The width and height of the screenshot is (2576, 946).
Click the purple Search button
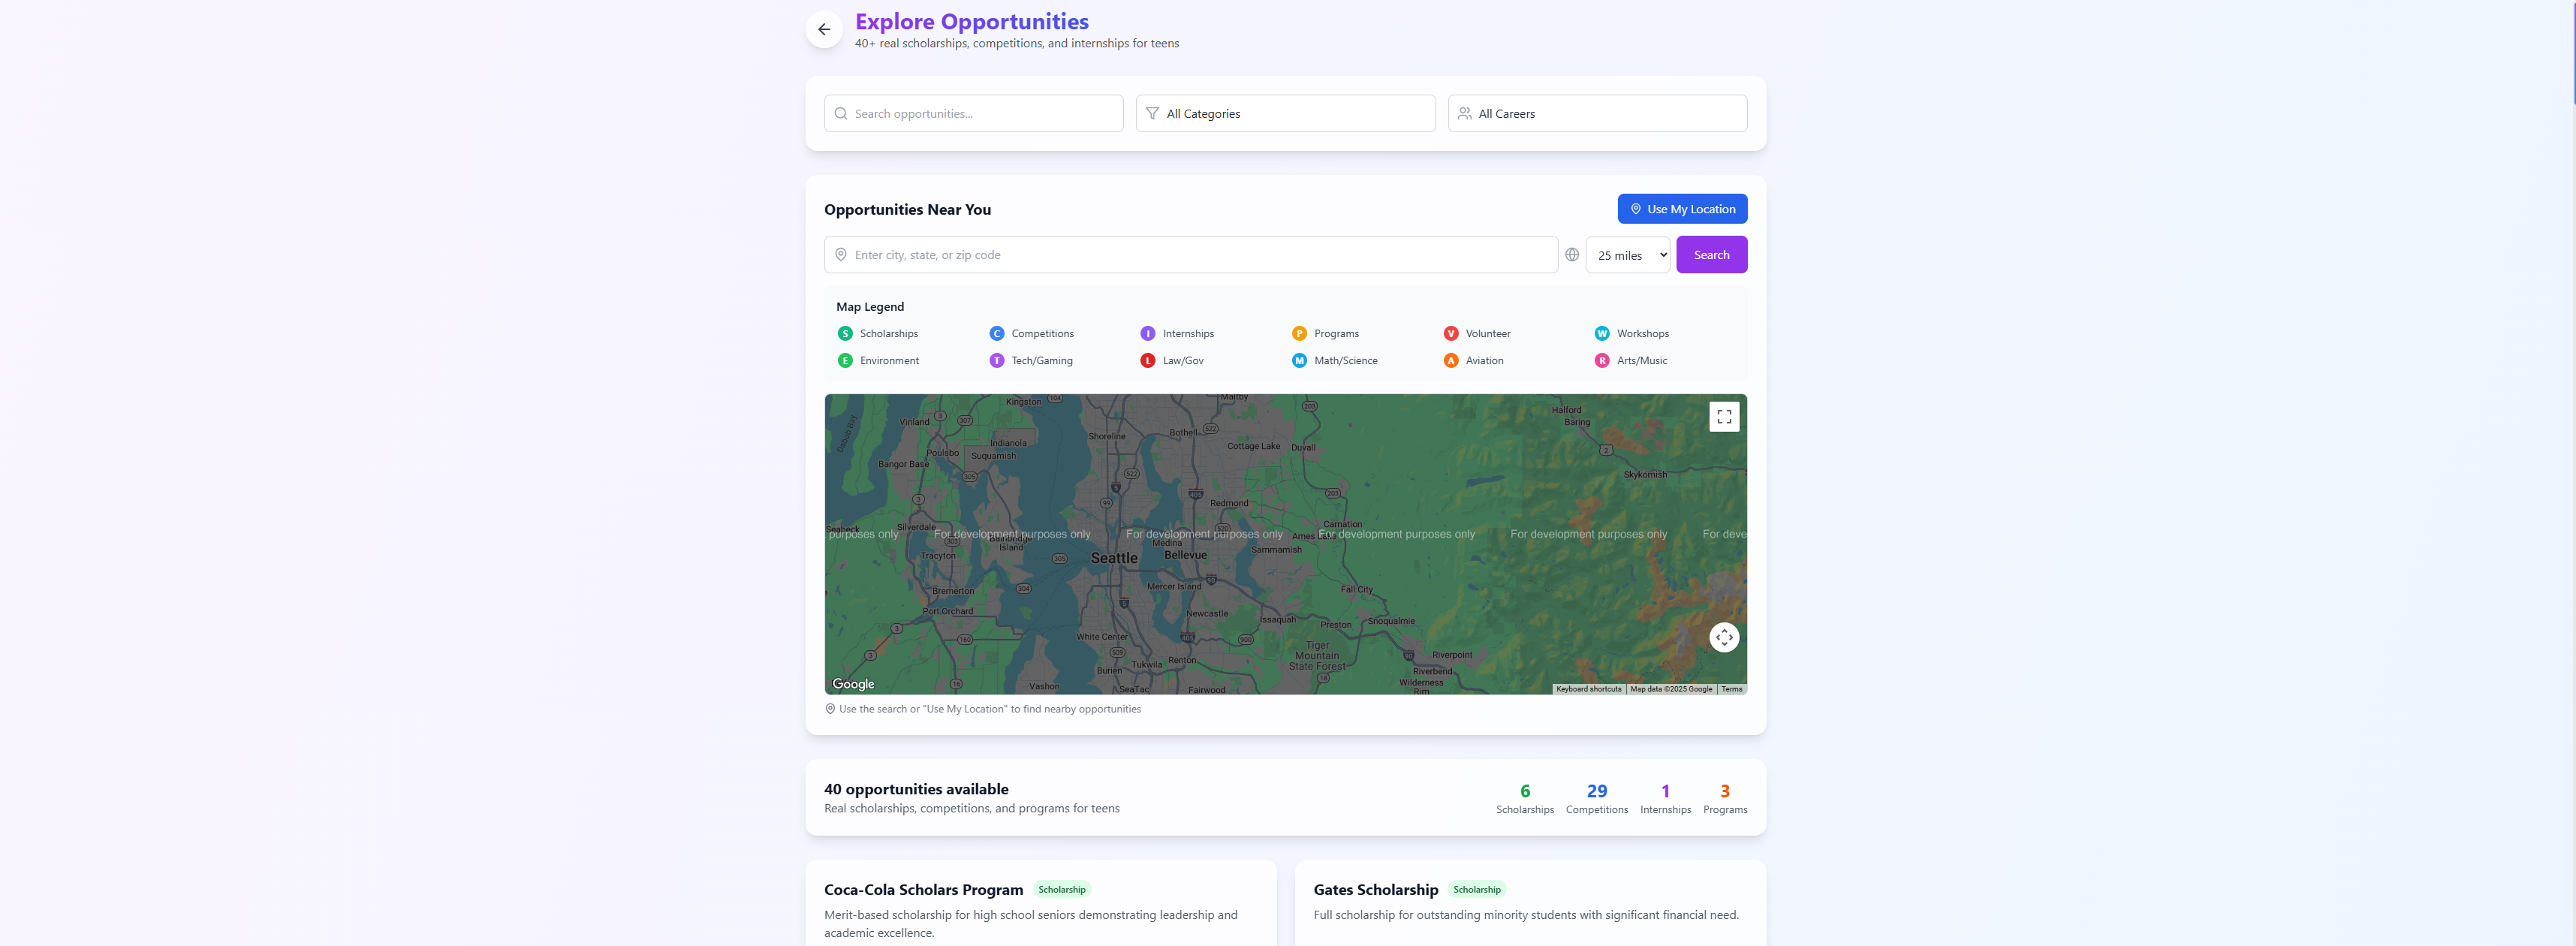pyautogui.click(x=1711, y=255)
